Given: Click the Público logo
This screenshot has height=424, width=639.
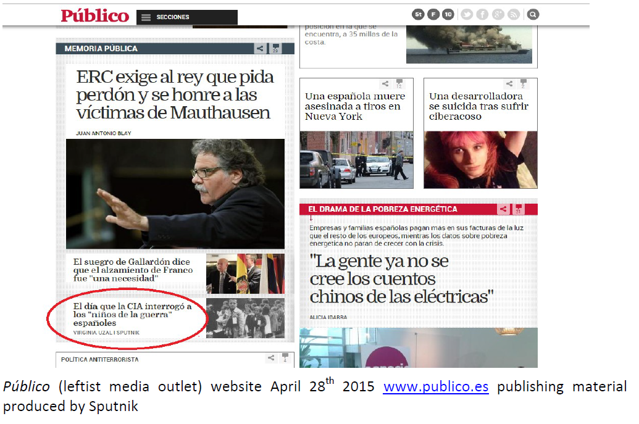Looking at the screenshot, I should pyautogui.click(x=94, y=15).
